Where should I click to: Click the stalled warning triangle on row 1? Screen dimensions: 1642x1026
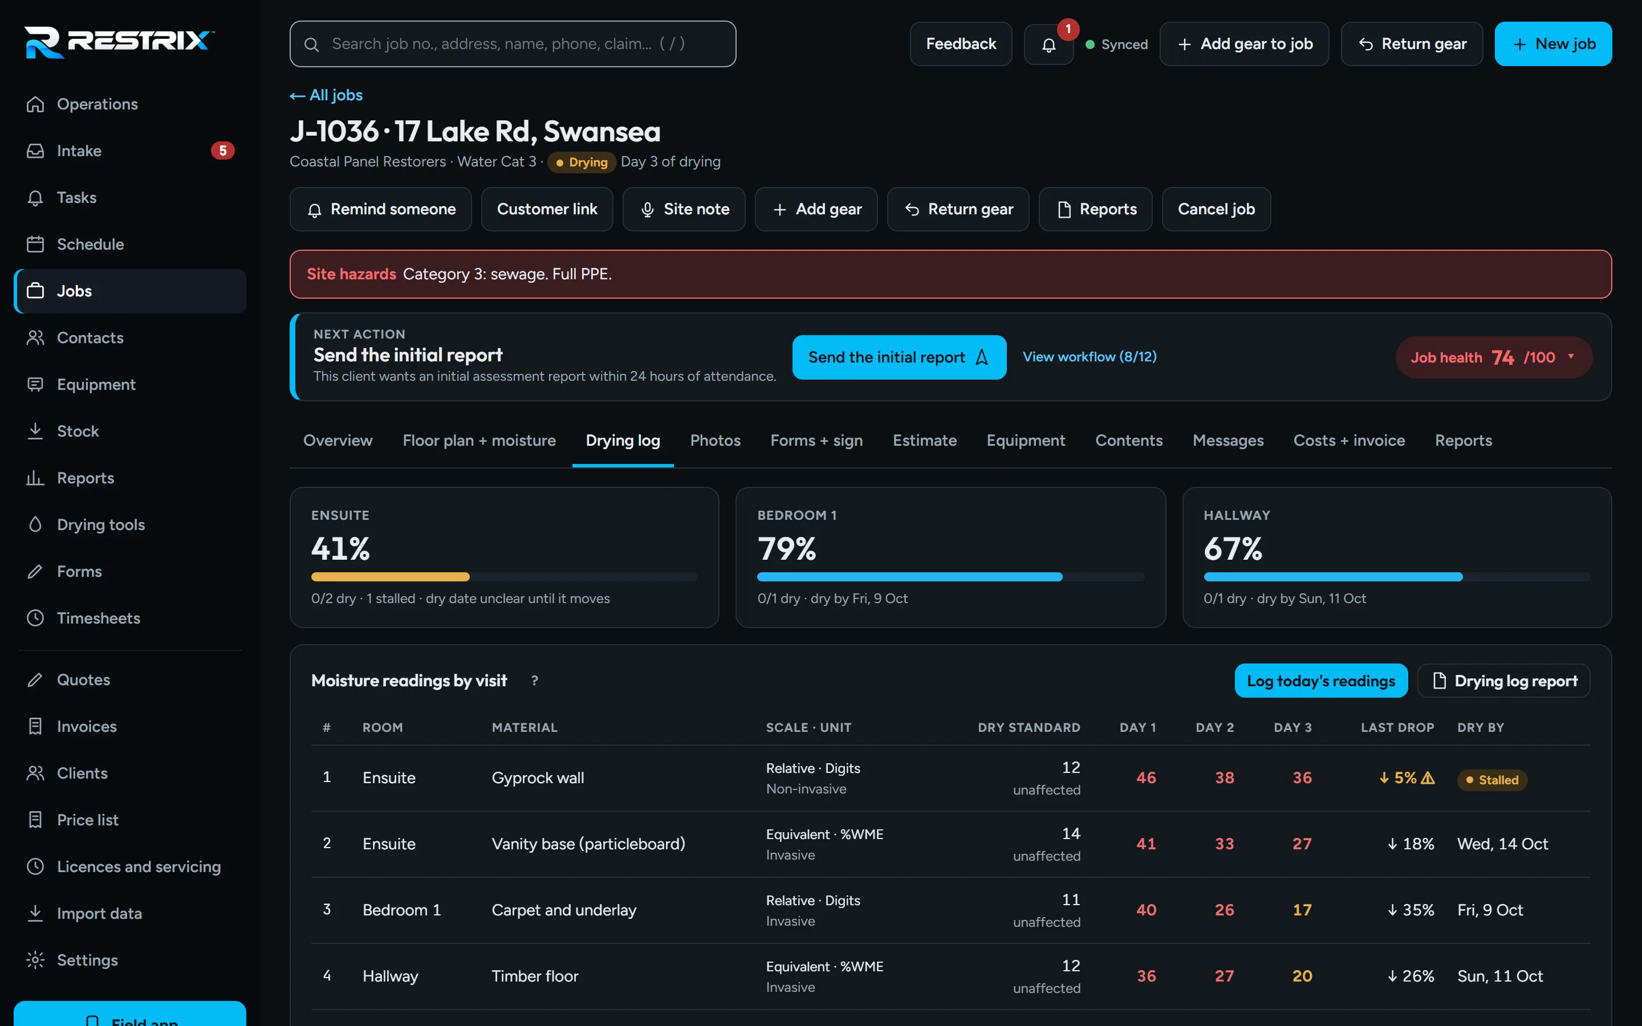point(1428,777)
